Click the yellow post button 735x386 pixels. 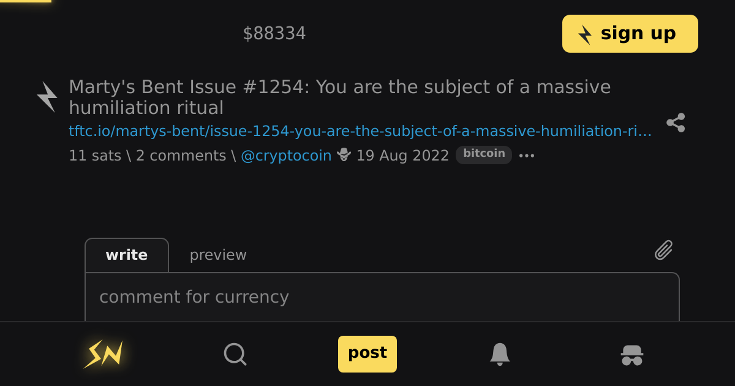point(367,354)
